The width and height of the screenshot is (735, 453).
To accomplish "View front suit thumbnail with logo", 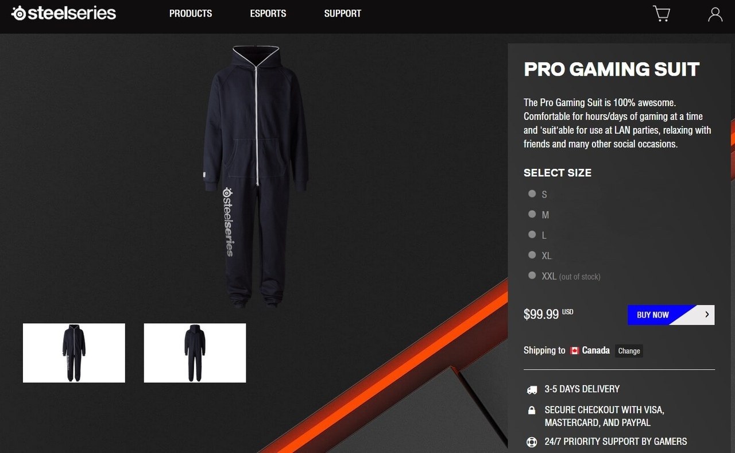I will [x=74, y=353].
